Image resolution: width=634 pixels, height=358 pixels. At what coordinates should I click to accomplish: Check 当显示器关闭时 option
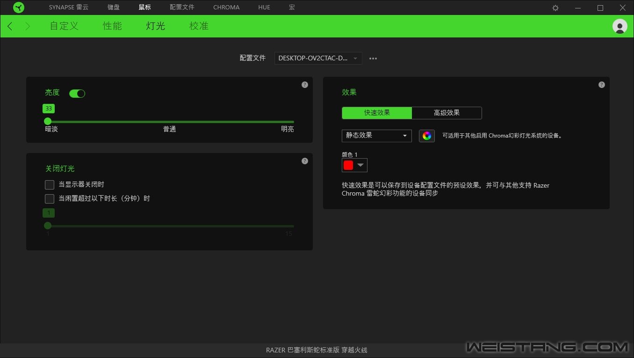(x=50, y=185)
